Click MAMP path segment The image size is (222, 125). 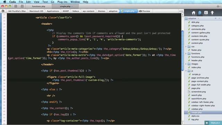(x=66, y=11)
